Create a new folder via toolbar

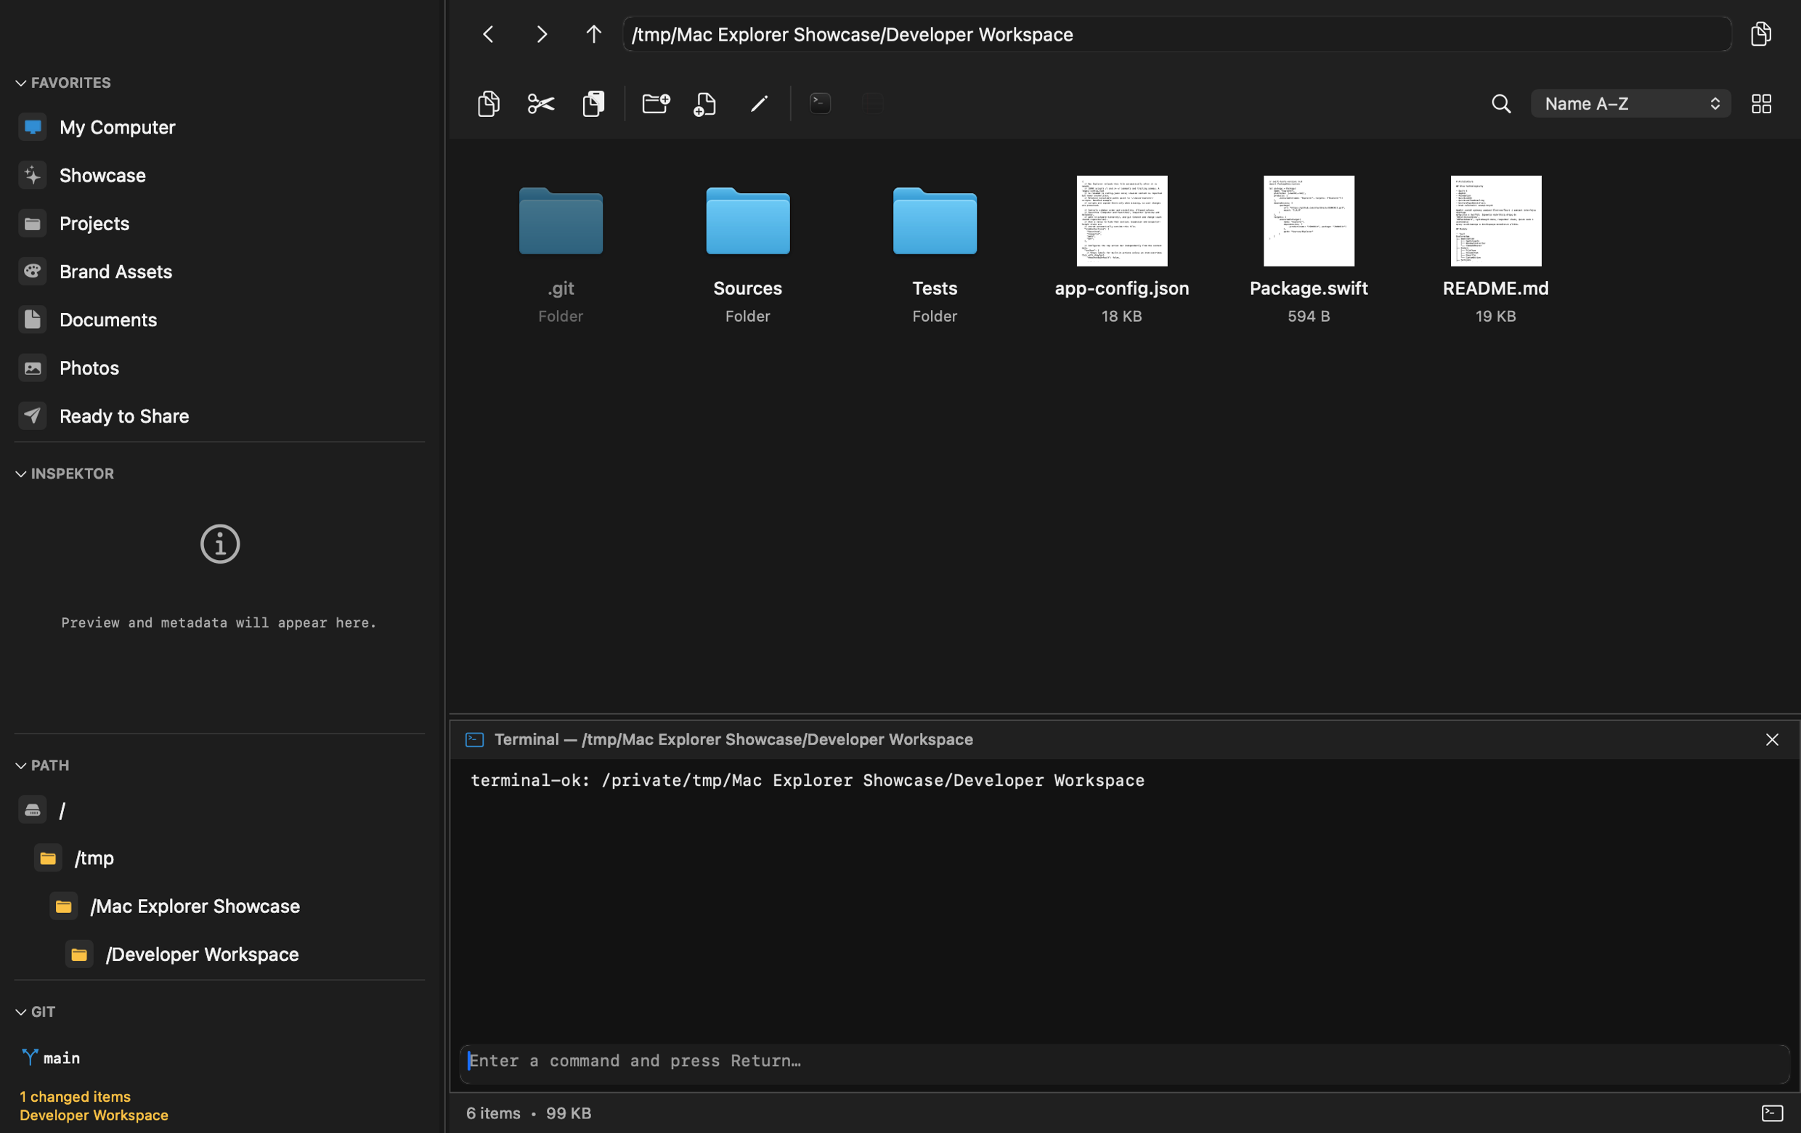point(656,103)
